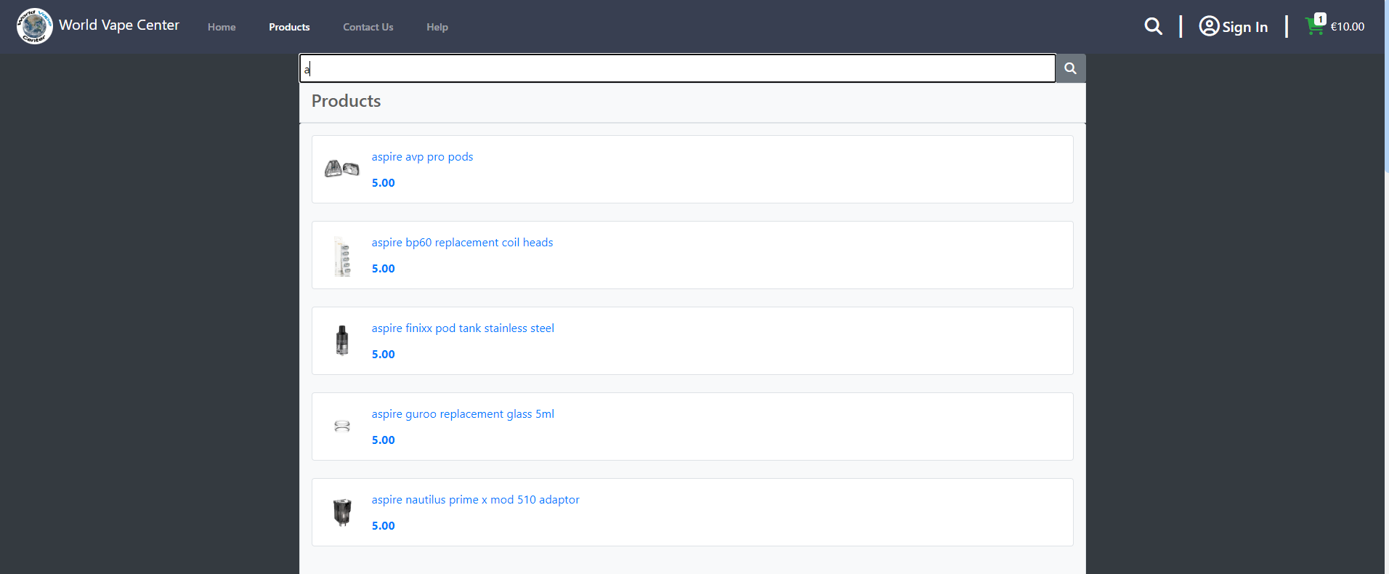Open the Products menu item
Screen dimensions: 1389x574
point(289,27)
